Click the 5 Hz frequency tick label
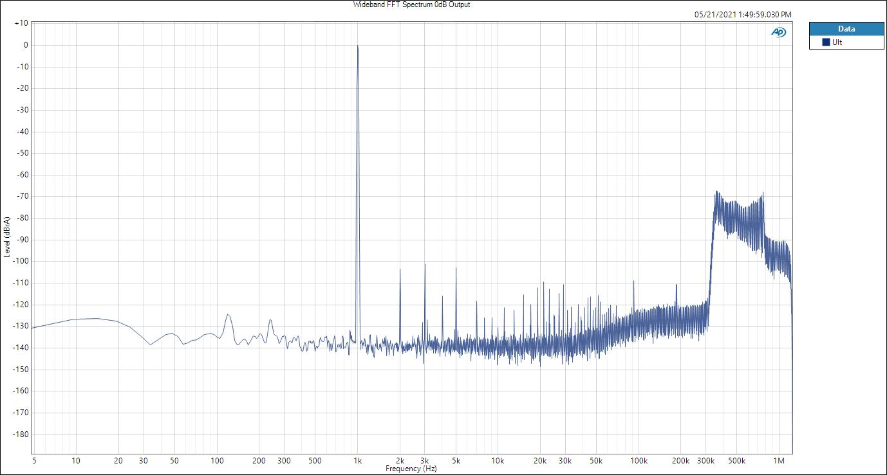This screenshot has width=887, height=475. (33, 461)
